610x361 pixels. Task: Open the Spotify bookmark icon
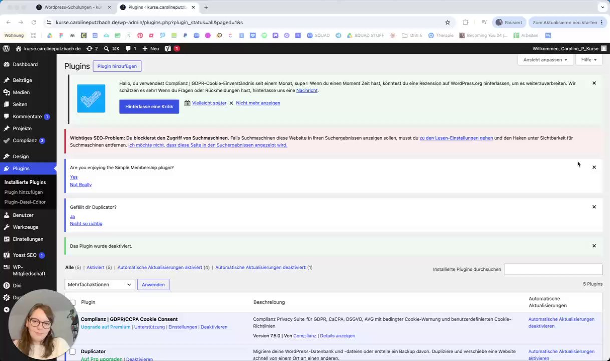coord(264,35)
